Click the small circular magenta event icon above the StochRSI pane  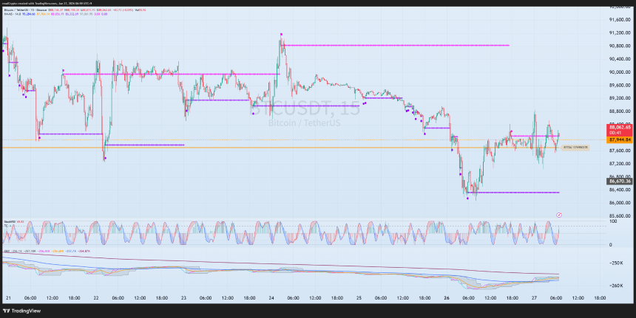(x=559, y=215)
